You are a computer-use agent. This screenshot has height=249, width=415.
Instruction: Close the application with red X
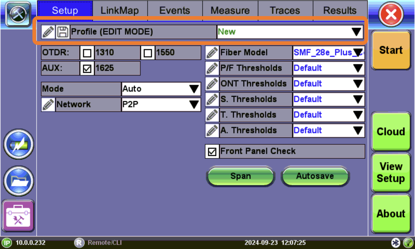click(x=391, y=14)
